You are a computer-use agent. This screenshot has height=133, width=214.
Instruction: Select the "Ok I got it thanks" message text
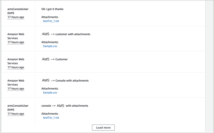(x=52, y=9)
